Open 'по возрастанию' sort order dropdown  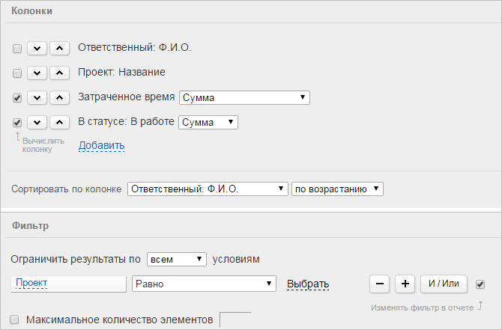pyautogui.click(x=337, y=189)
